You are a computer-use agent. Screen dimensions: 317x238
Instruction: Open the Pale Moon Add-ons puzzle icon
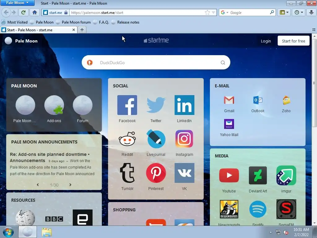point(54,105)
